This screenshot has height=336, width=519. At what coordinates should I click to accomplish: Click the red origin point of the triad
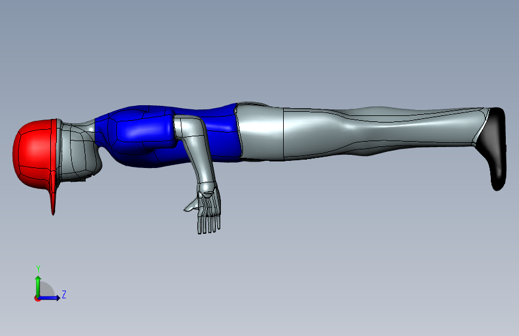click(37, 298)
